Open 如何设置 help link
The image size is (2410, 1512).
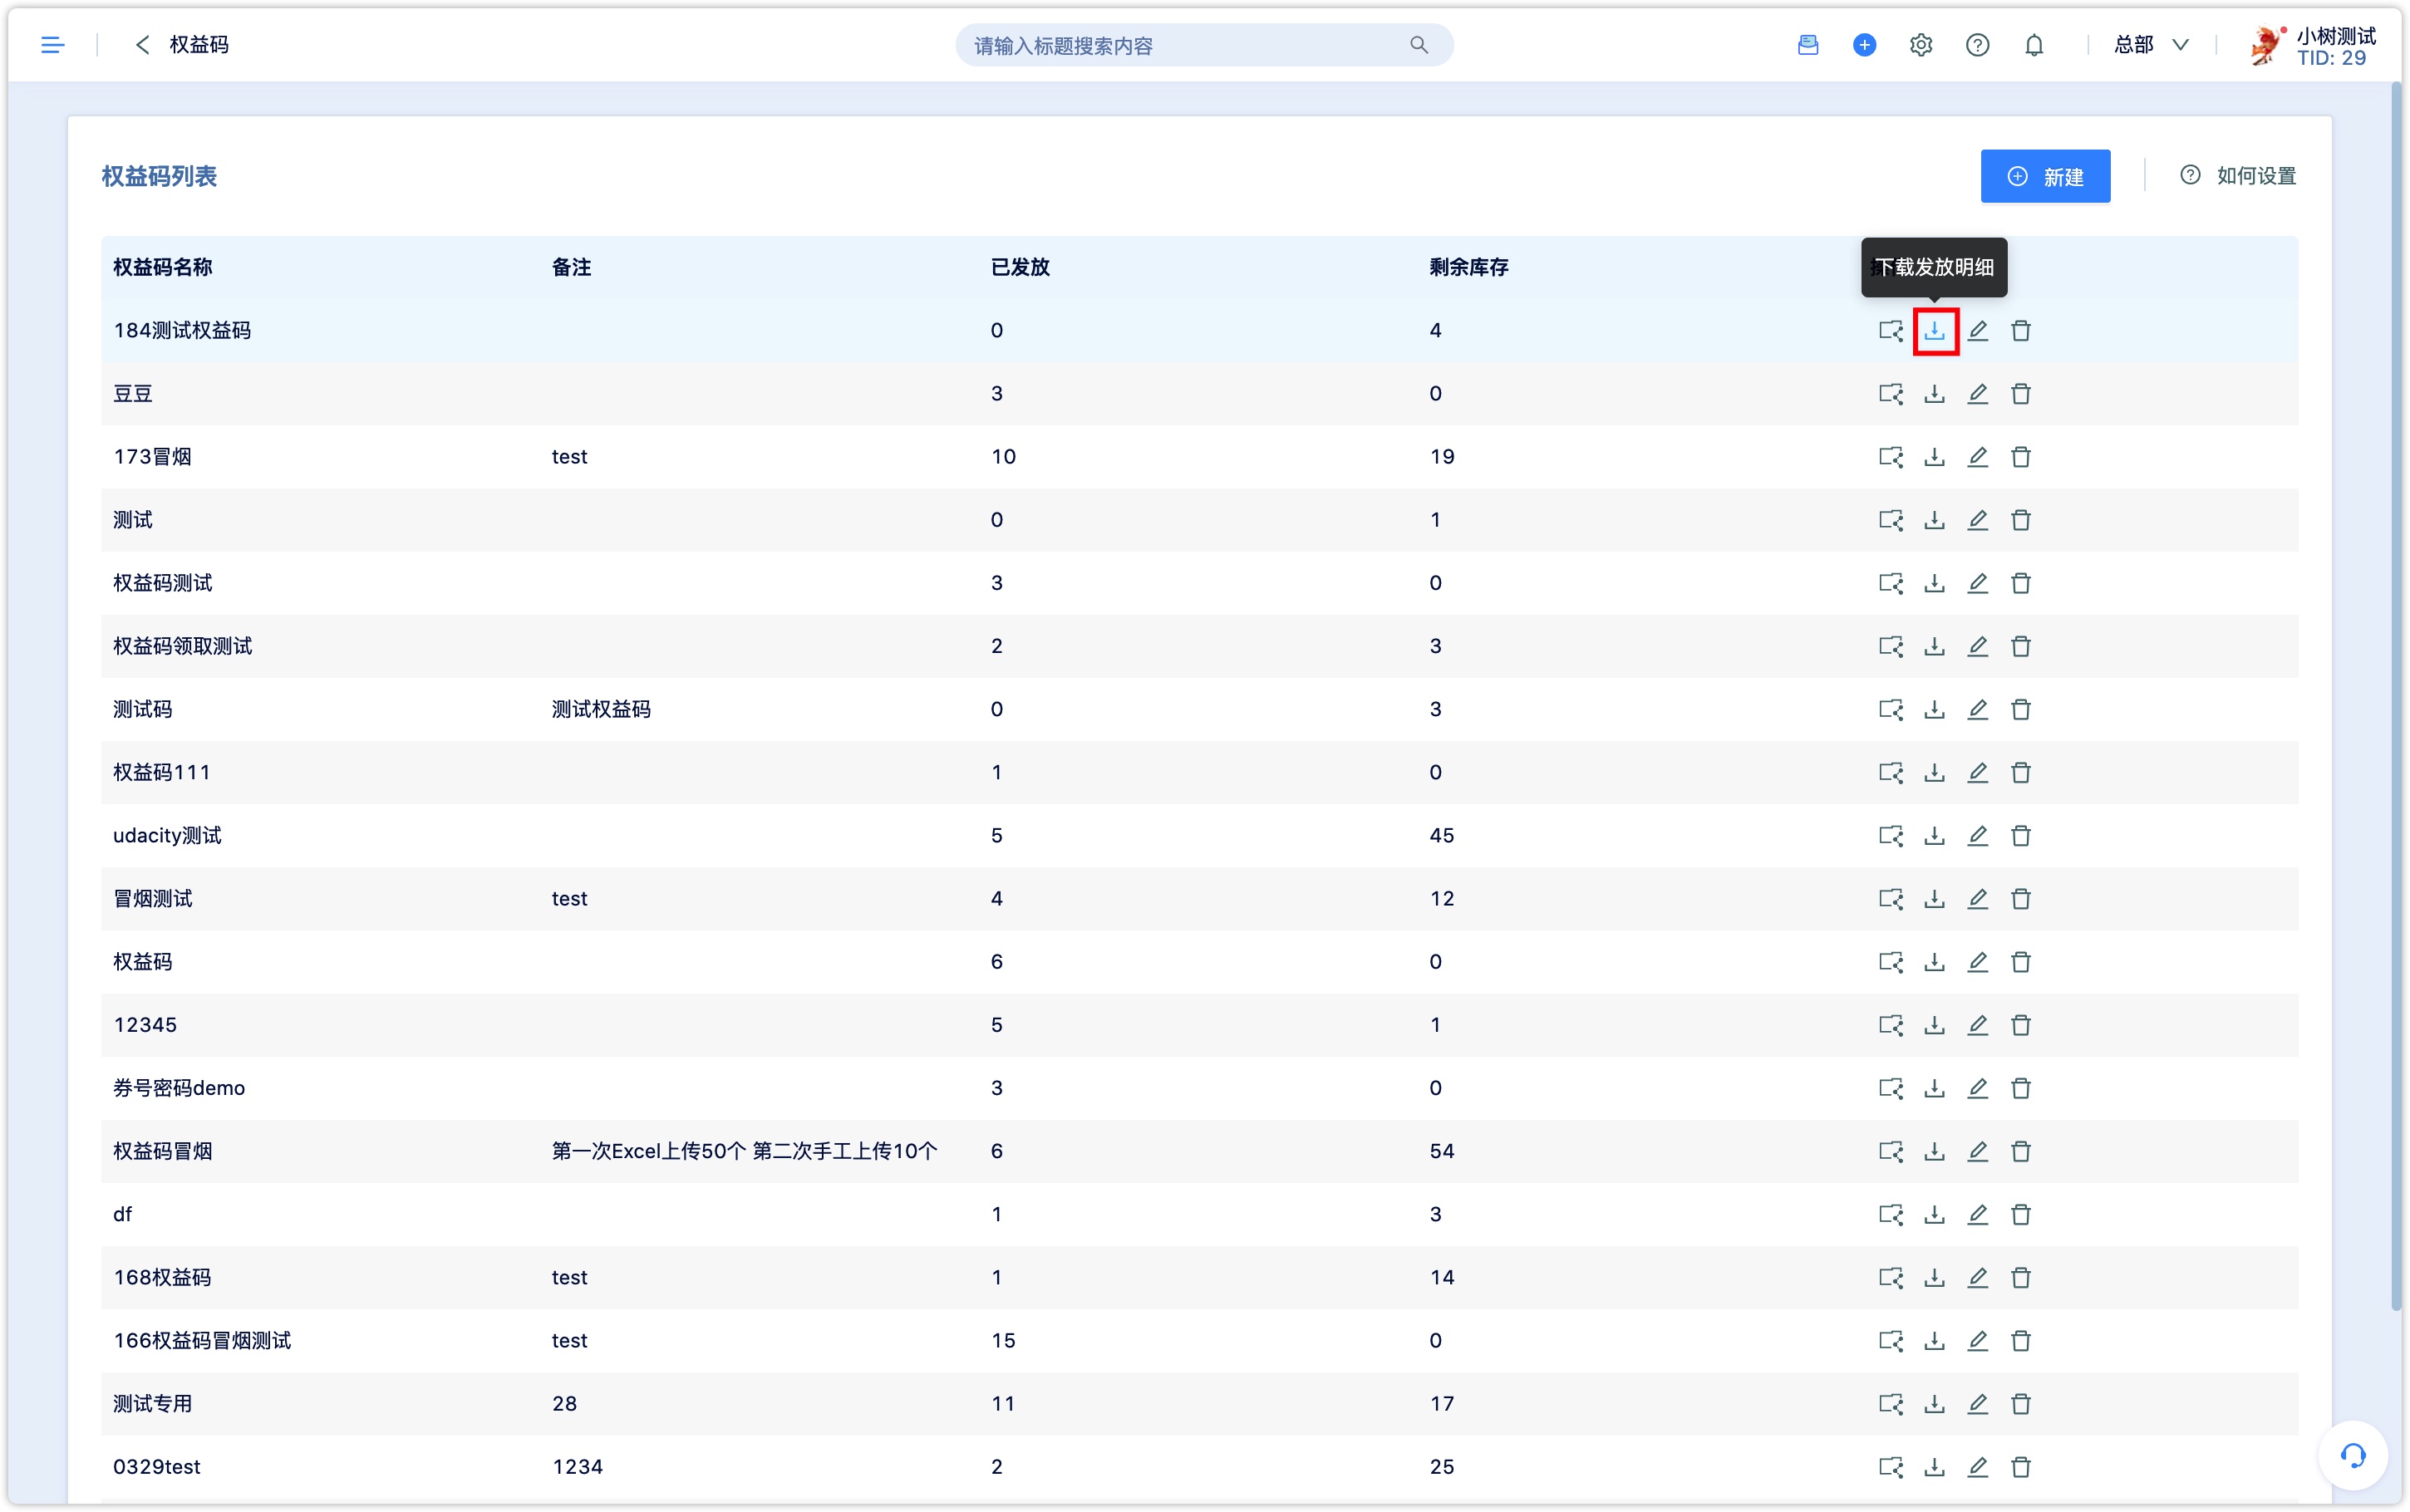2238,176
